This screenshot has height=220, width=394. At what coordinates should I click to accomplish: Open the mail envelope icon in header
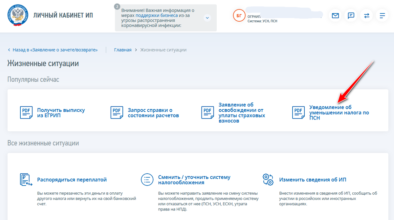335,15
